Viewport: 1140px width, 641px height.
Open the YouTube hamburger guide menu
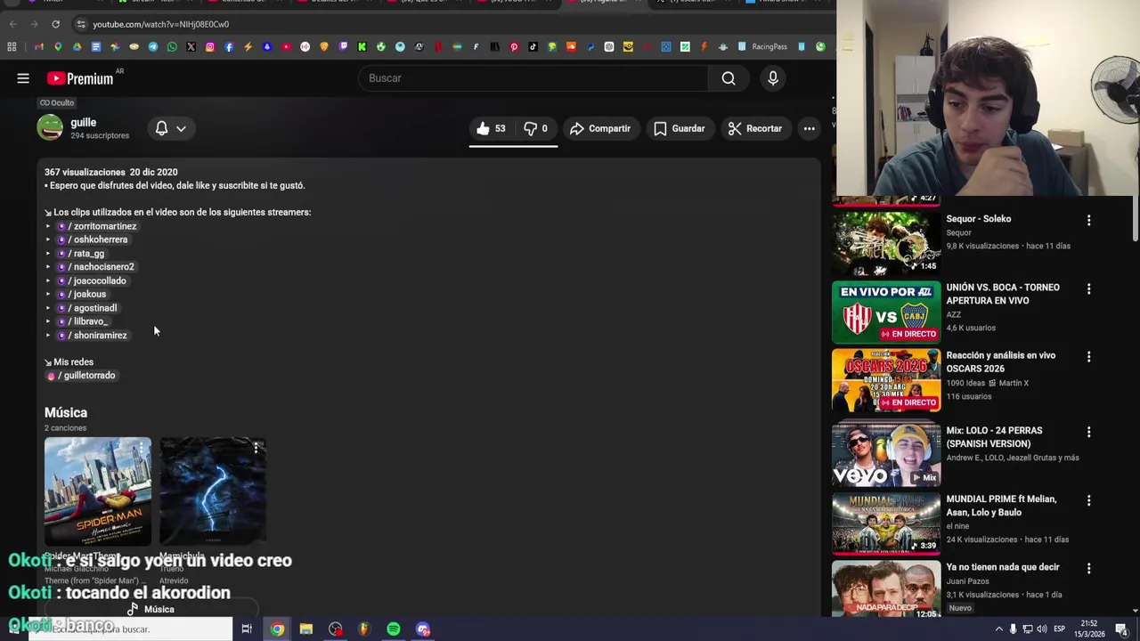23,78
